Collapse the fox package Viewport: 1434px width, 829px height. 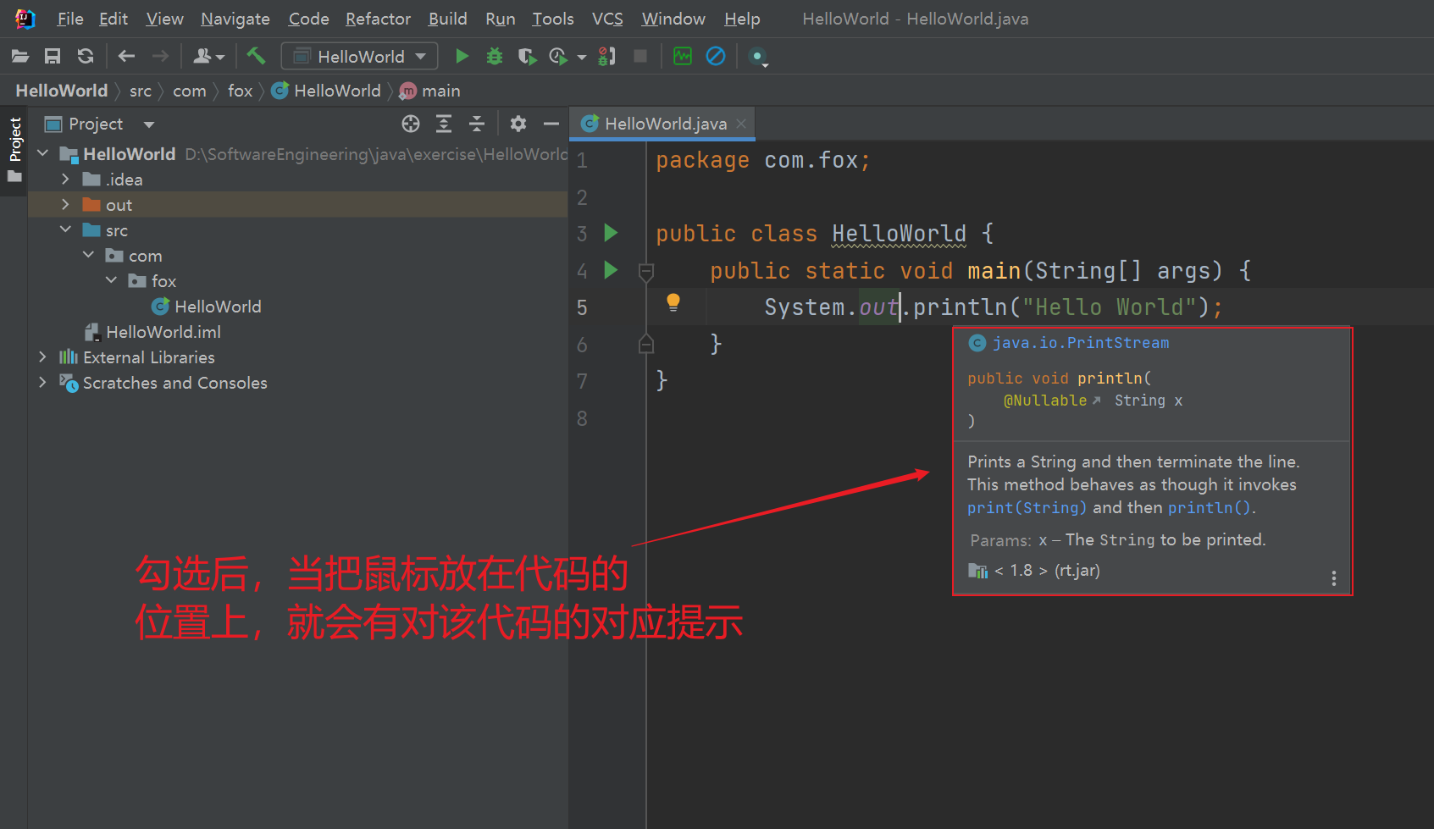(111, 280)
